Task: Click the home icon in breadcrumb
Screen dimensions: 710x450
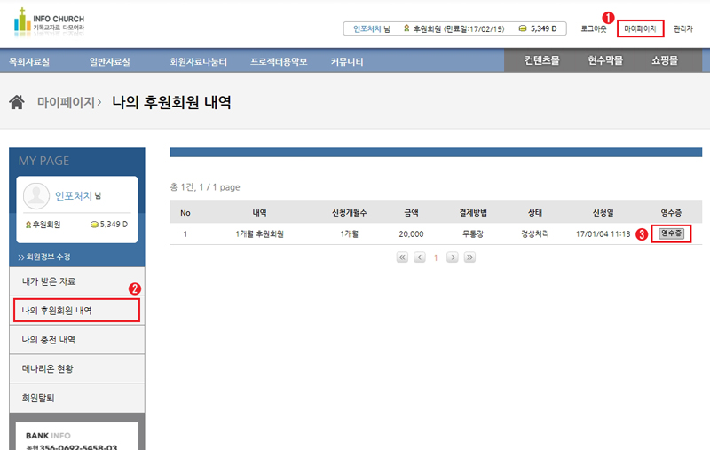Action: [x=16, y=102]
